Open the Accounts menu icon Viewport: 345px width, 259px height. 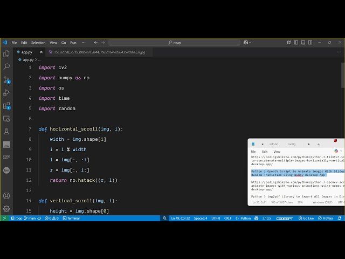point(6,196)
